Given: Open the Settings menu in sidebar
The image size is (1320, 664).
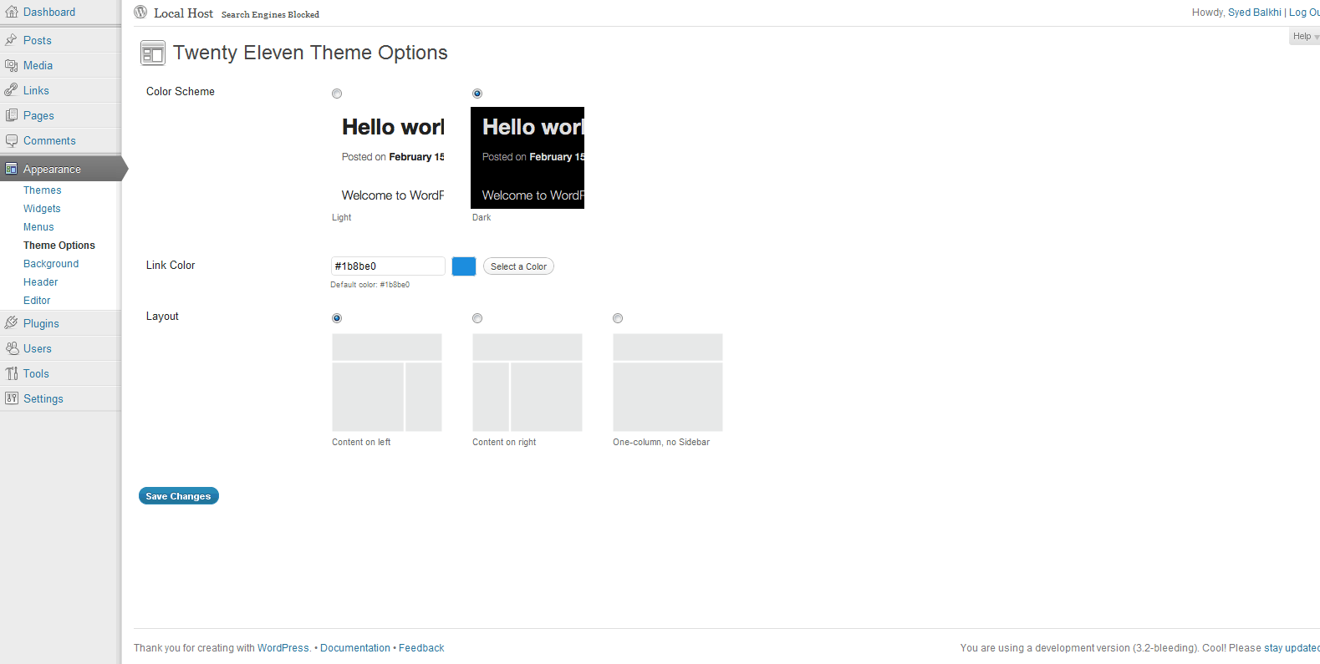Looking at the screenshot, I should (43, 399).
